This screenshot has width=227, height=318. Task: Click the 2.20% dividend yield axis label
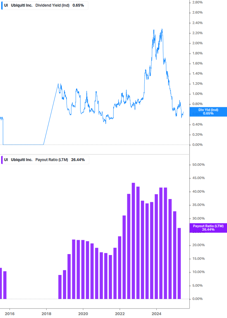[x=197, y=33]
